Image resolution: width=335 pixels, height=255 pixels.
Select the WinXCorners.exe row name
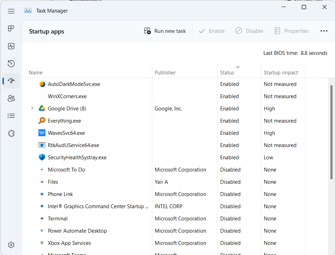(67, 96)
